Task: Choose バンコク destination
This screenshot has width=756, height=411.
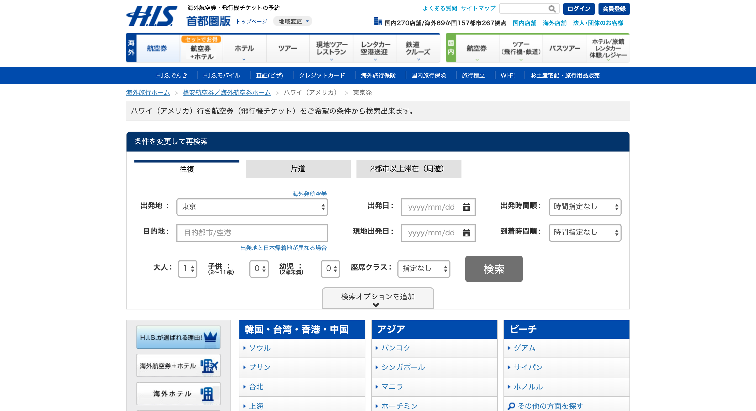Action: tap(395, 348)
